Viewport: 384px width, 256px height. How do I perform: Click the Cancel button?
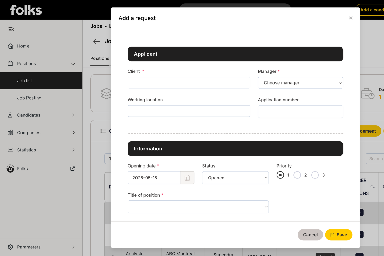(310, 235)
